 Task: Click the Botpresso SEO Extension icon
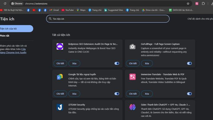coord(60,47)
